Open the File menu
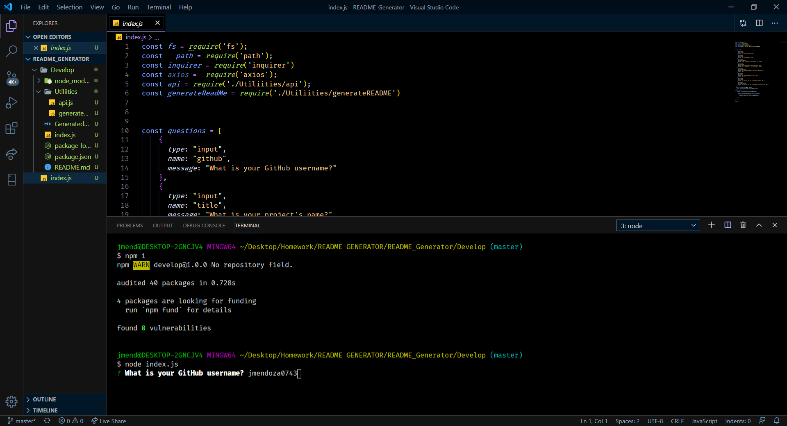The image size is (787, 426). tap(25, 7)
